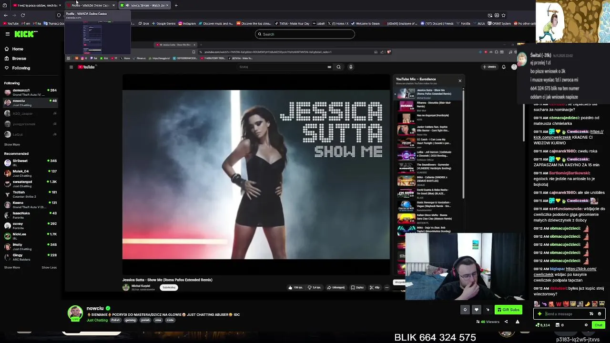610x343 pixels.
Task: Click the green Chat send button
Action: (x=599, y=325)
